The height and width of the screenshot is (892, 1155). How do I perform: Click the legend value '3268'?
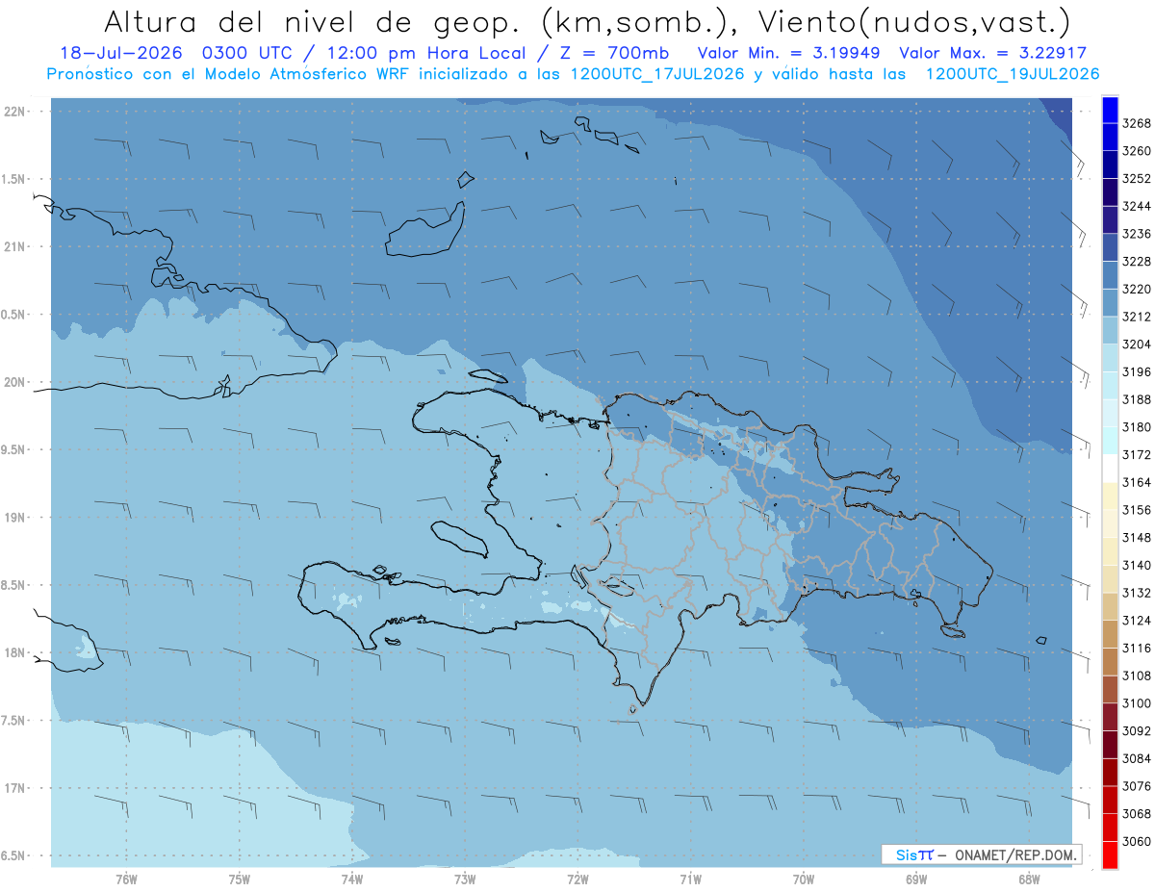(x=1137, y=123)
